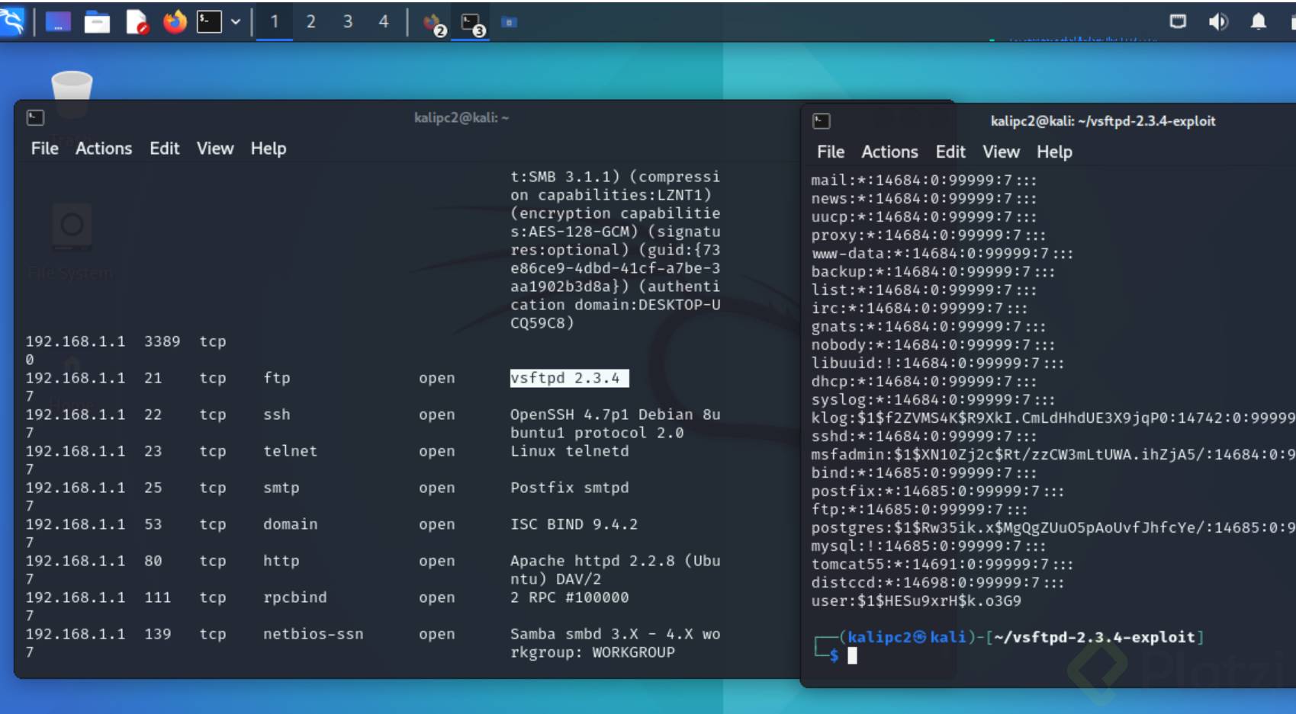
Task: Open Actions menu in the vsftpd-2.3.4-exploit terminal
Action: click(889, 152)
